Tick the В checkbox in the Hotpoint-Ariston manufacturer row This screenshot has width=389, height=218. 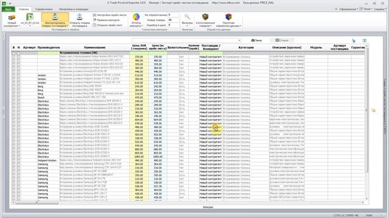(13, 160)
